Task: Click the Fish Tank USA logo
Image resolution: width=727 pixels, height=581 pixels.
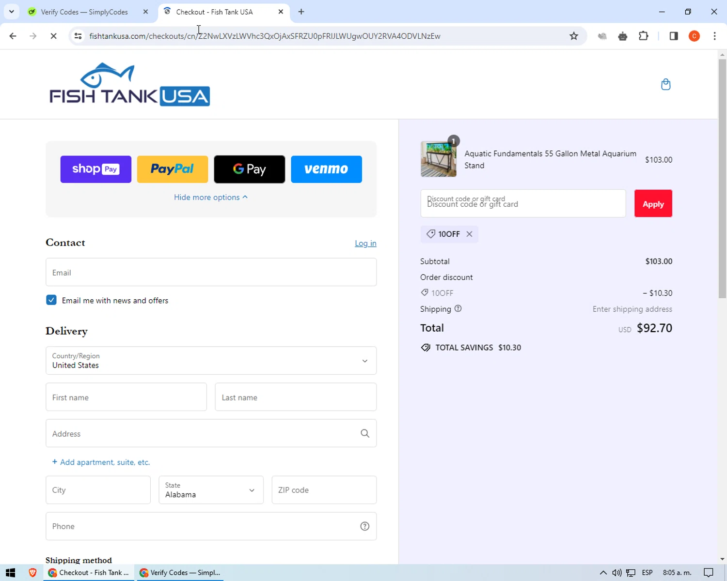Action: pyautogui.click(x=129, y=84)
